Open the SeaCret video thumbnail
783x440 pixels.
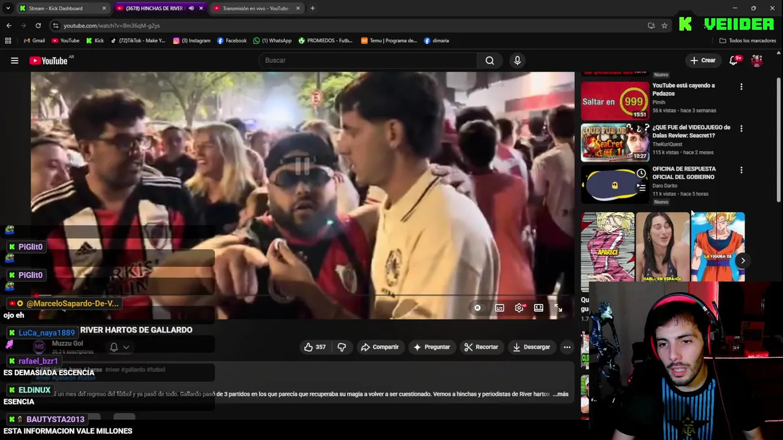click(x=615, y=142)
